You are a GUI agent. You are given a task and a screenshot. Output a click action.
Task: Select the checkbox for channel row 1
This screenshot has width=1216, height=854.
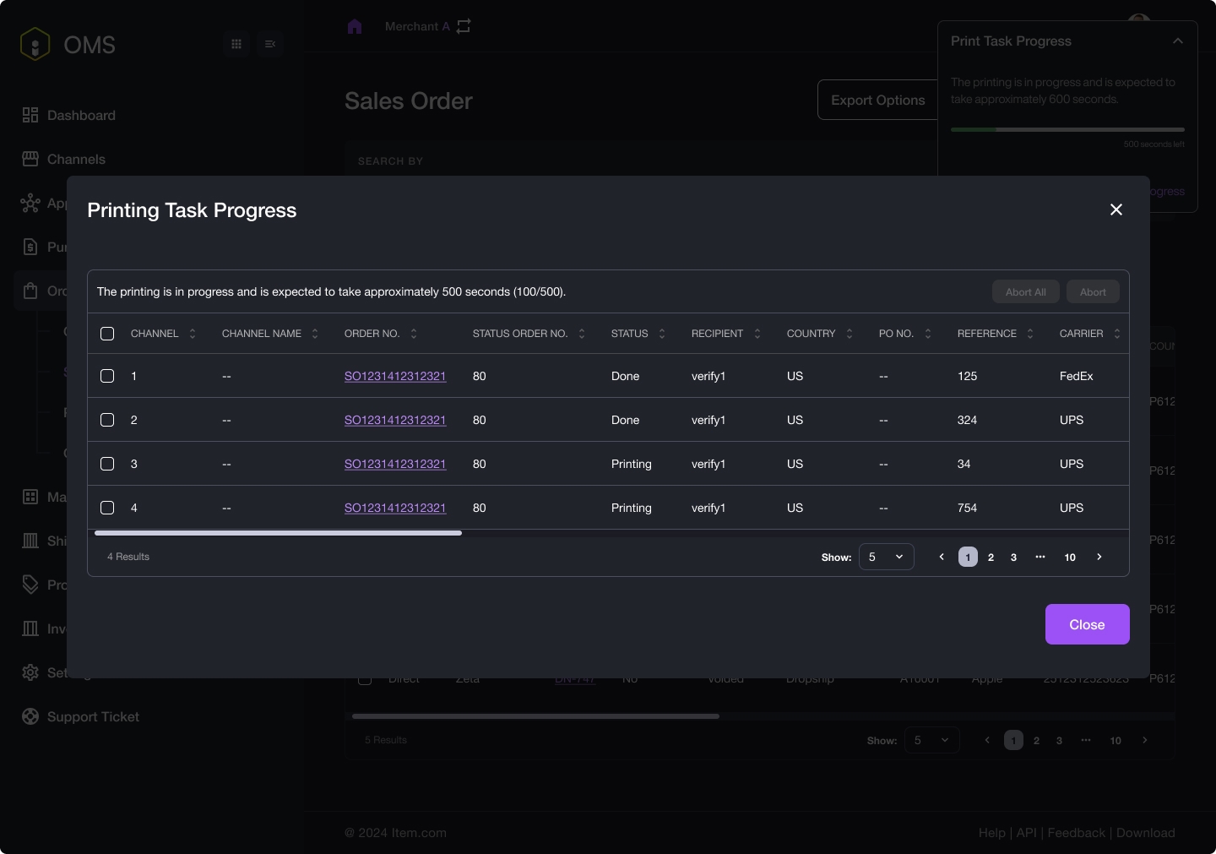pos(107,376)
